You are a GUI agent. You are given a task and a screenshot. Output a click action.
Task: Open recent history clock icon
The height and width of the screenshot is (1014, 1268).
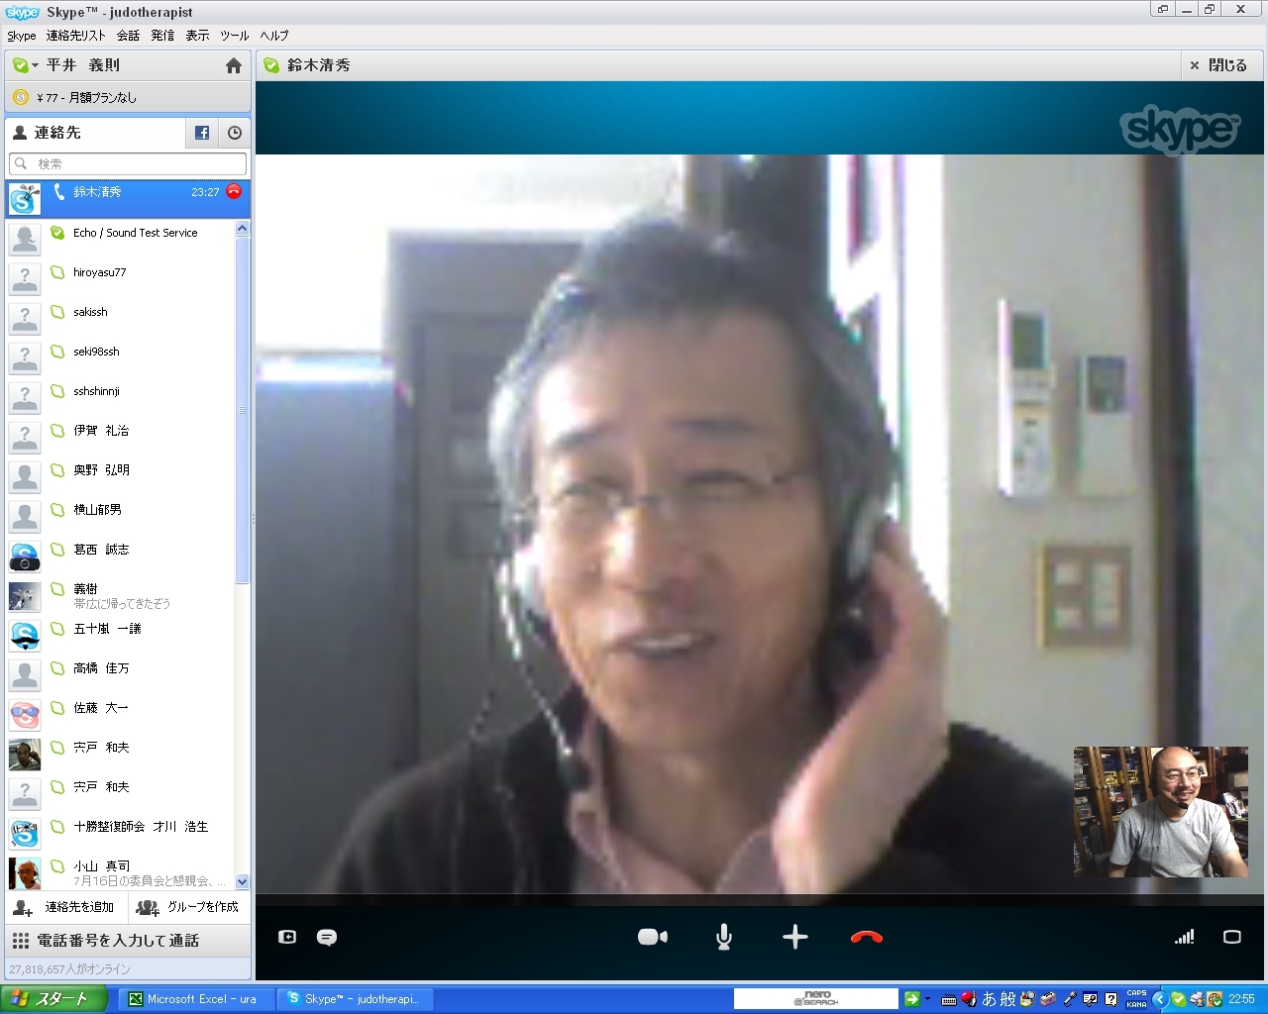pyautogui.click(x=235, y=133)
